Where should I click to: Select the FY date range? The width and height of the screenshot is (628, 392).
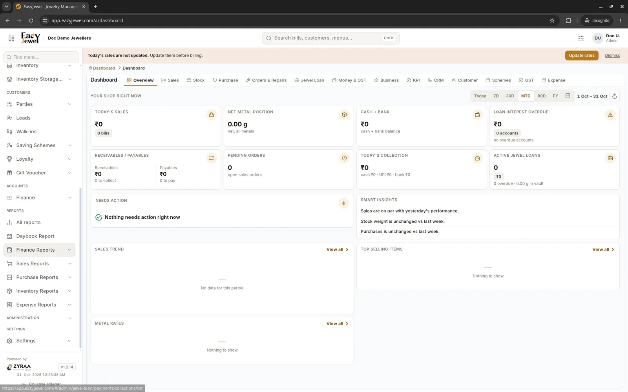coord(555,96)
